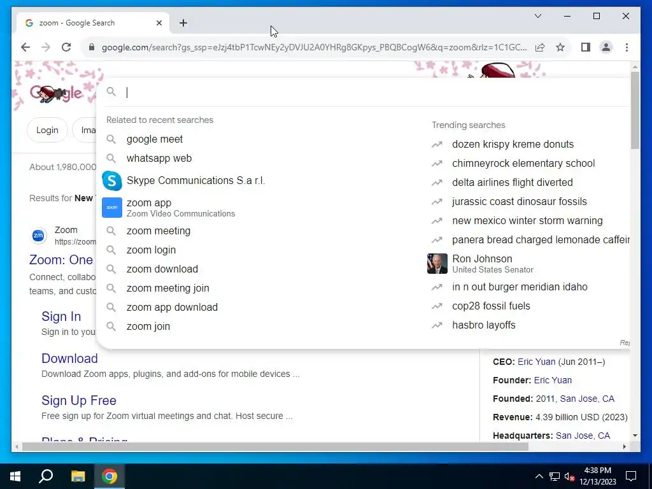Click the page vertical scrollbar thumb

tap(635, 110)
